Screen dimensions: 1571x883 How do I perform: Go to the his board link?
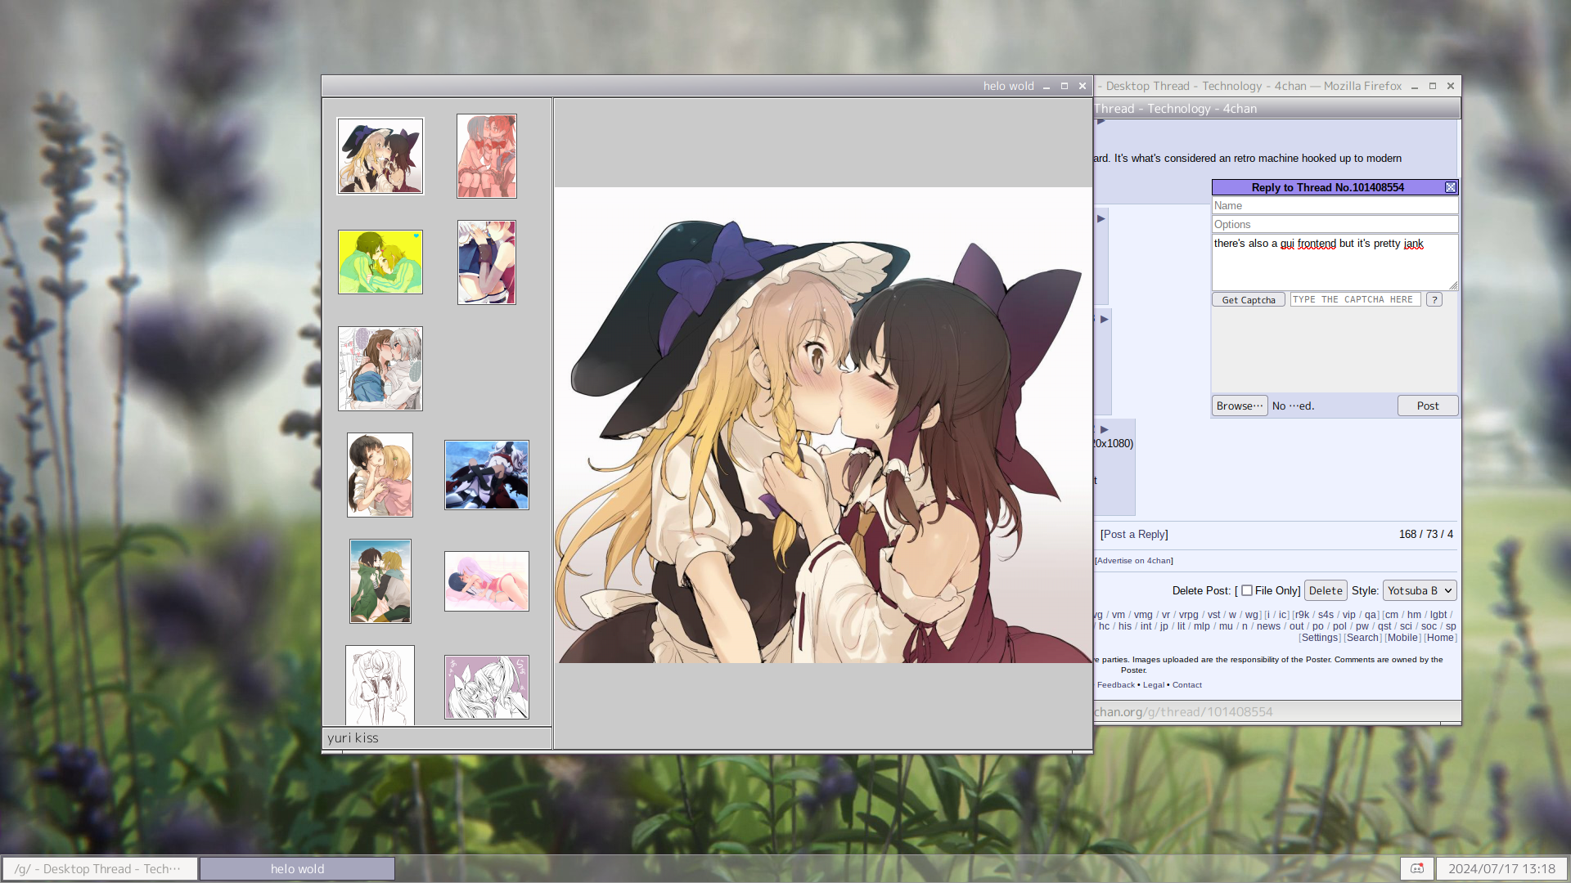point(1125,626)
